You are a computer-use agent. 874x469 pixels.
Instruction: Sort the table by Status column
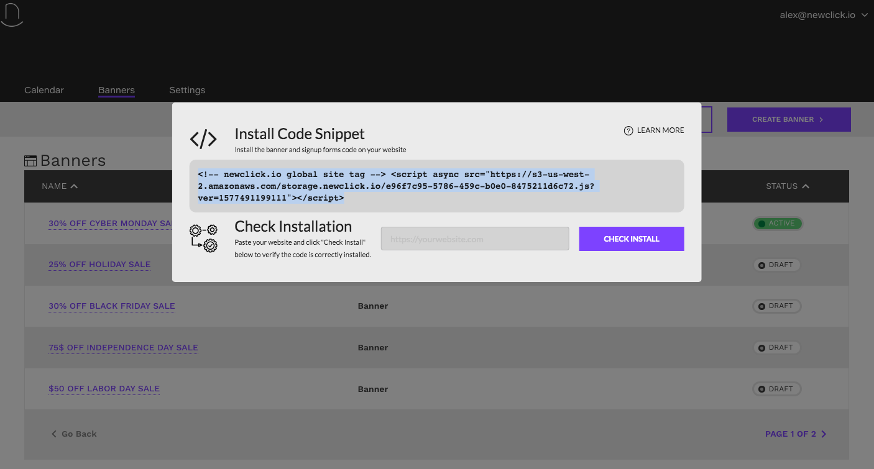coord(788,186)
